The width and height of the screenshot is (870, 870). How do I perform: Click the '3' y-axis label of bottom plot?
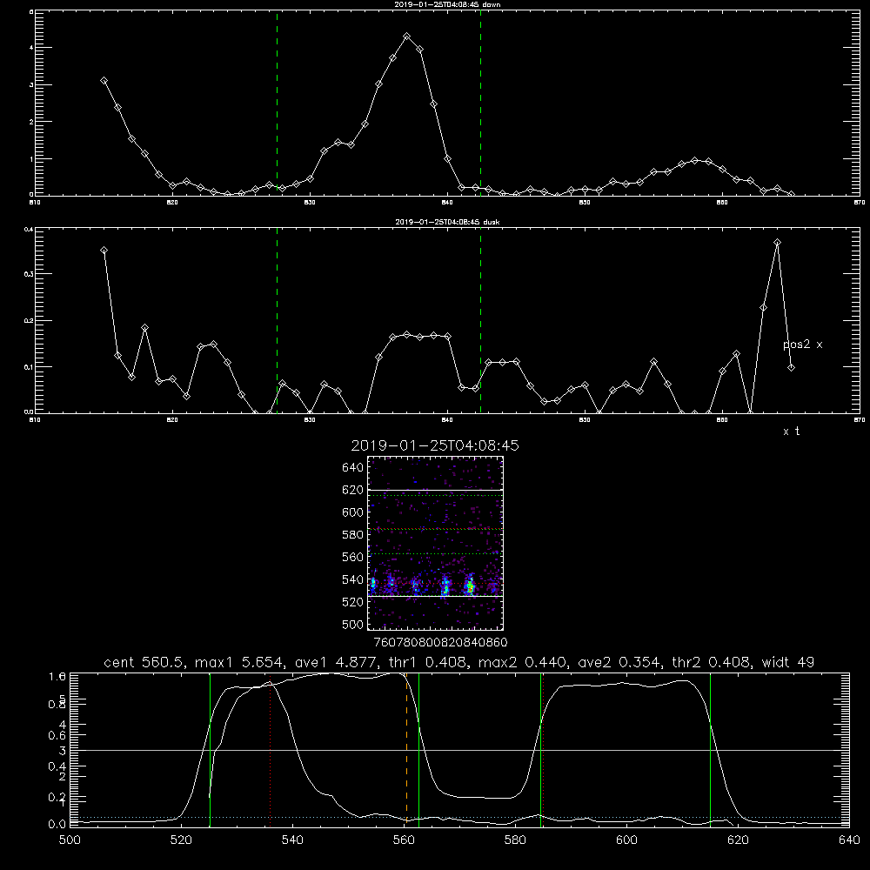tap(62, 752)
